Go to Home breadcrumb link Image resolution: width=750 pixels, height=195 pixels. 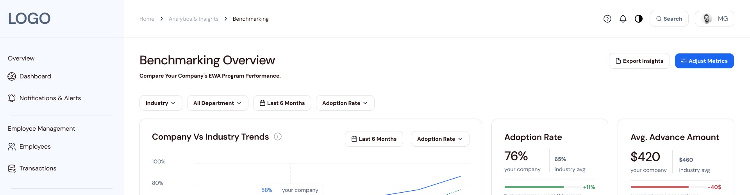(x=147, y=19)
